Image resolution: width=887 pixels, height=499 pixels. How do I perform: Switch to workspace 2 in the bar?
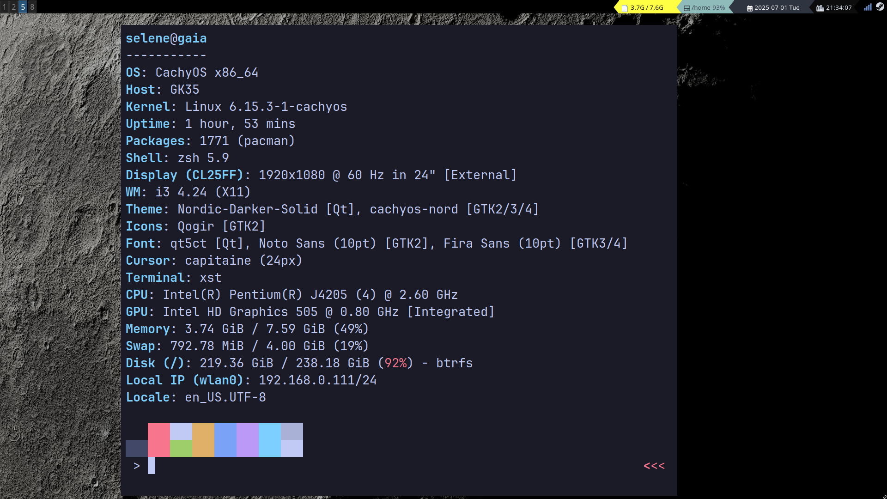click(x=14, y=7)
